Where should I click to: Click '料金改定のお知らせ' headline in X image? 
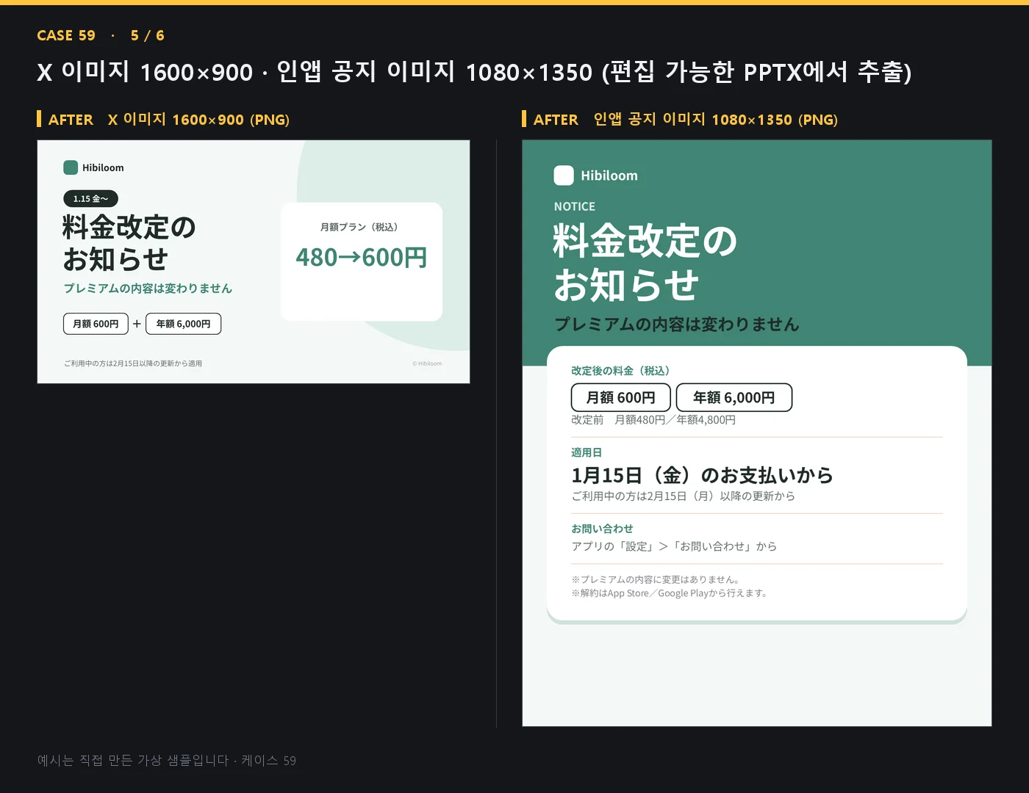pos(129,243)
